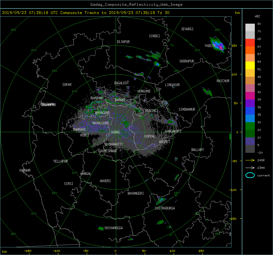Click the DAVANGERI city label

pyautogui.click(x=136, y=193)
